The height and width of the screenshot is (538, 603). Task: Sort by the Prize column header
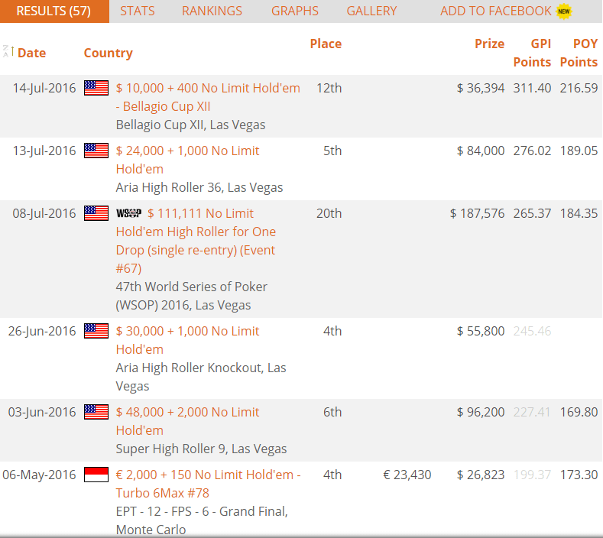489,44
